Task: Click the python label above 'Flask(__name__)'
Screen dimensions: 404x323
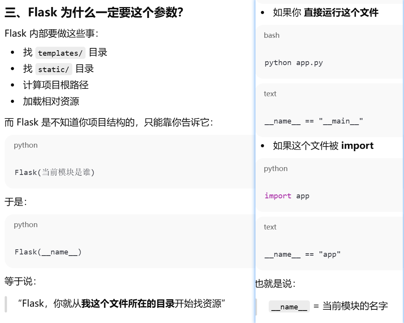Action: (x=26, y=225)
